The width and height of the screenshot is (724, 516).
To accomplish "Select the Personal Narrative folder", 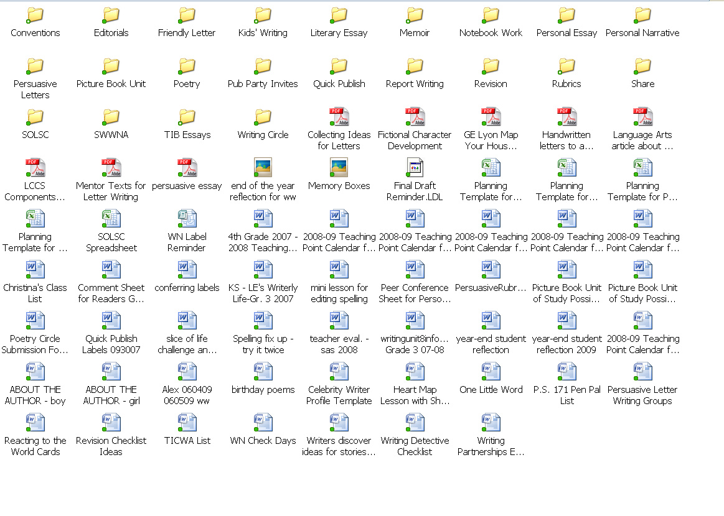I will coord(642,16).
